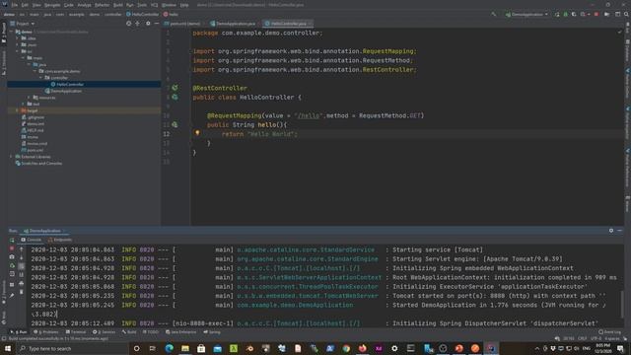Open Terminal tool window button
This screenshot has height=355, width=631.
click(76, 332)
